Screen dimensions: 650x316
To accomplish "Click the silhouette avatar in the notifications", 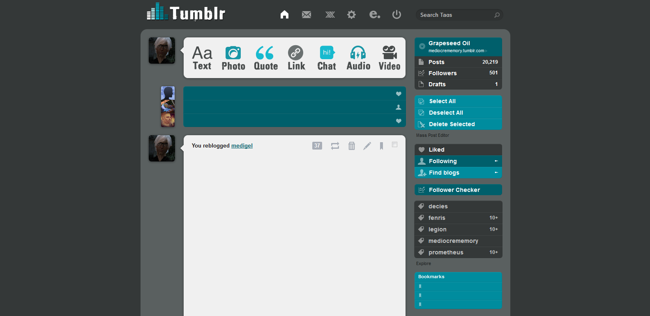I will [x=168, y=93].
